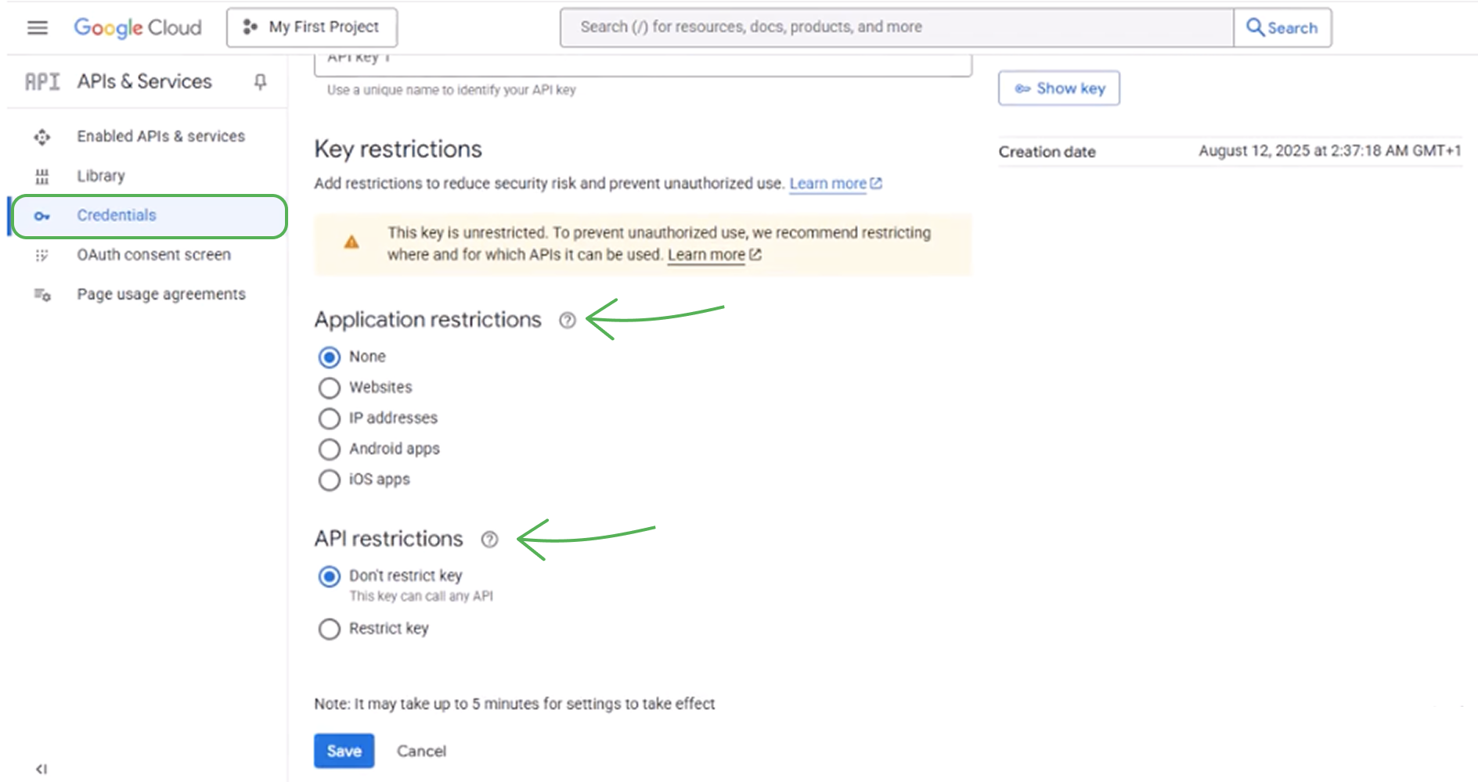This screenshot has width=1478, height=782.
Task: Click the Application restrictions help icon
Action: [568, 320]
